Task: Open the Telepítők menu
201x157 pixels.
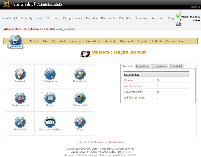Action: [x=125, y=18]
